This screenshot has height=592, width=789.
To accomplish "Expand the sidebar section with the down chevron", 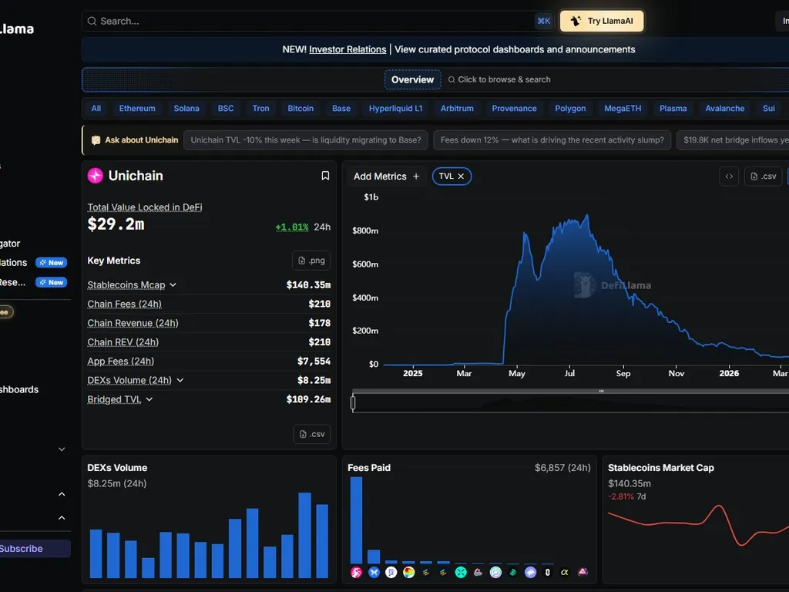I will tap(62, 449).
